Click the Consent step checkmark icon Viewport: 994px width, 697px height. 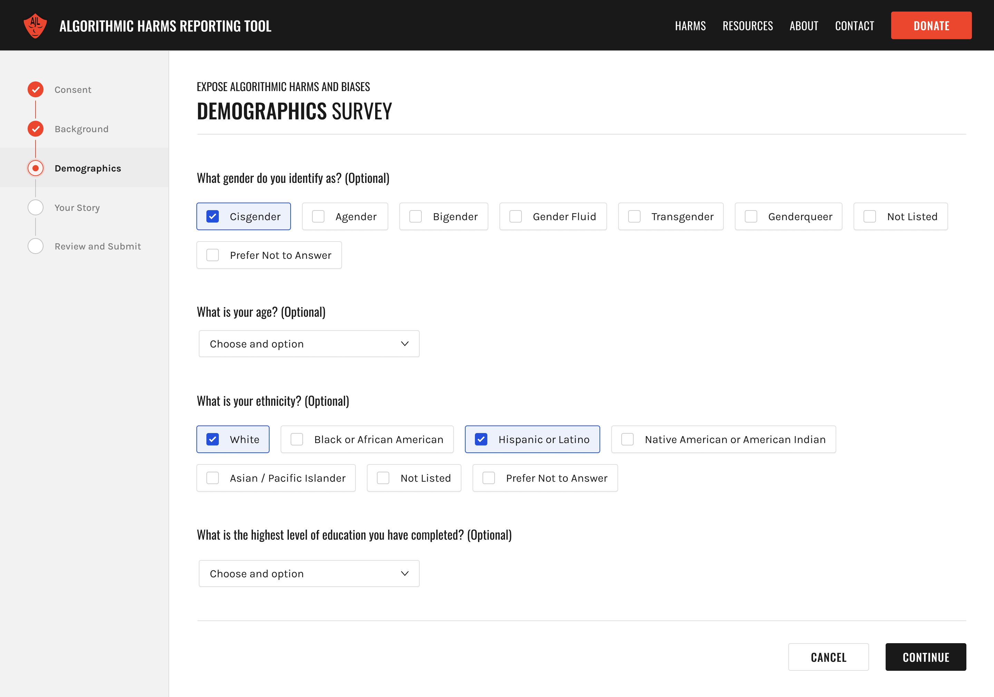pyautogui.click(x=36, y=90)
